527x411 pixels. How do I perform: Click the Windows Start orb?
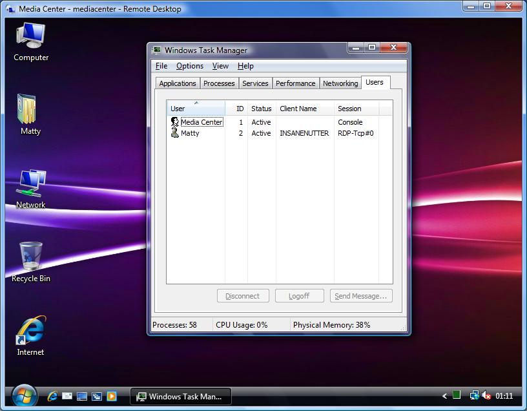tap(23, 396)
